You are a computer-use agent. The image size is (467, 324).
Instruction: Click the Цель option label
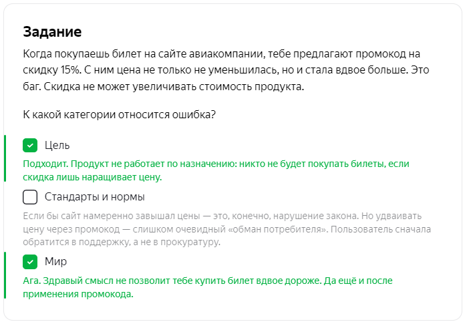coord(57,146)
